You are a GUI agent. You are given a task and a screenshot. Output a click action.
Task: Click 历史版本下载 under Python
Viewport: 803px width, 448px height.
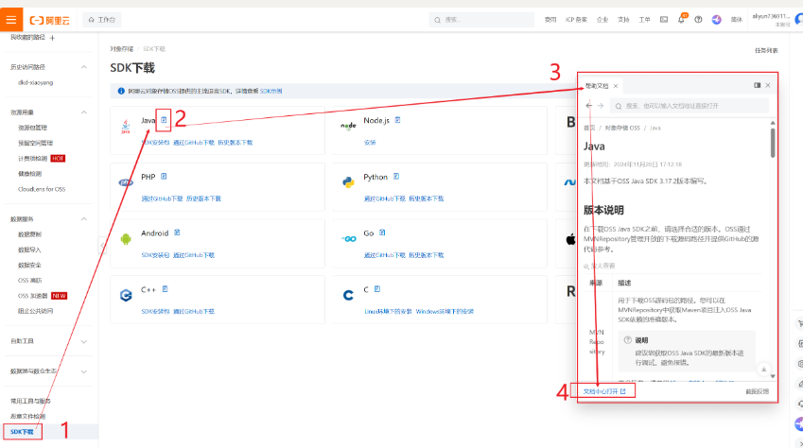point(426,198)
